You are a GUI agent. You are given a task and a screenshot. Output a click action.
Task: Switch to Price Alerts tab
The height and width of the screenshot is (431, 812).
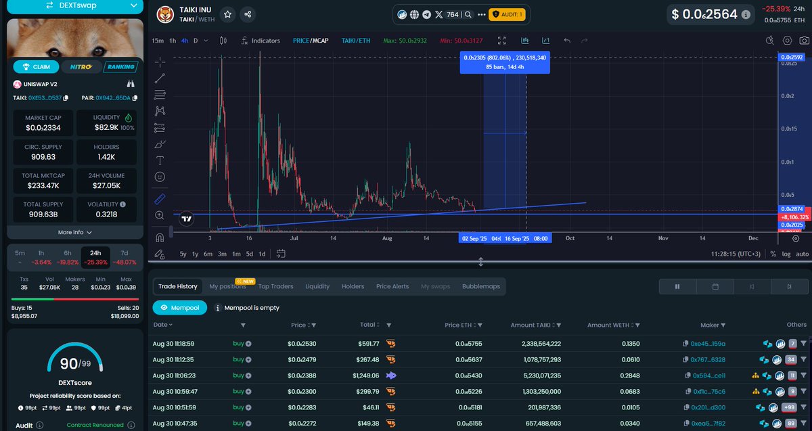click(x=392, y=286)
